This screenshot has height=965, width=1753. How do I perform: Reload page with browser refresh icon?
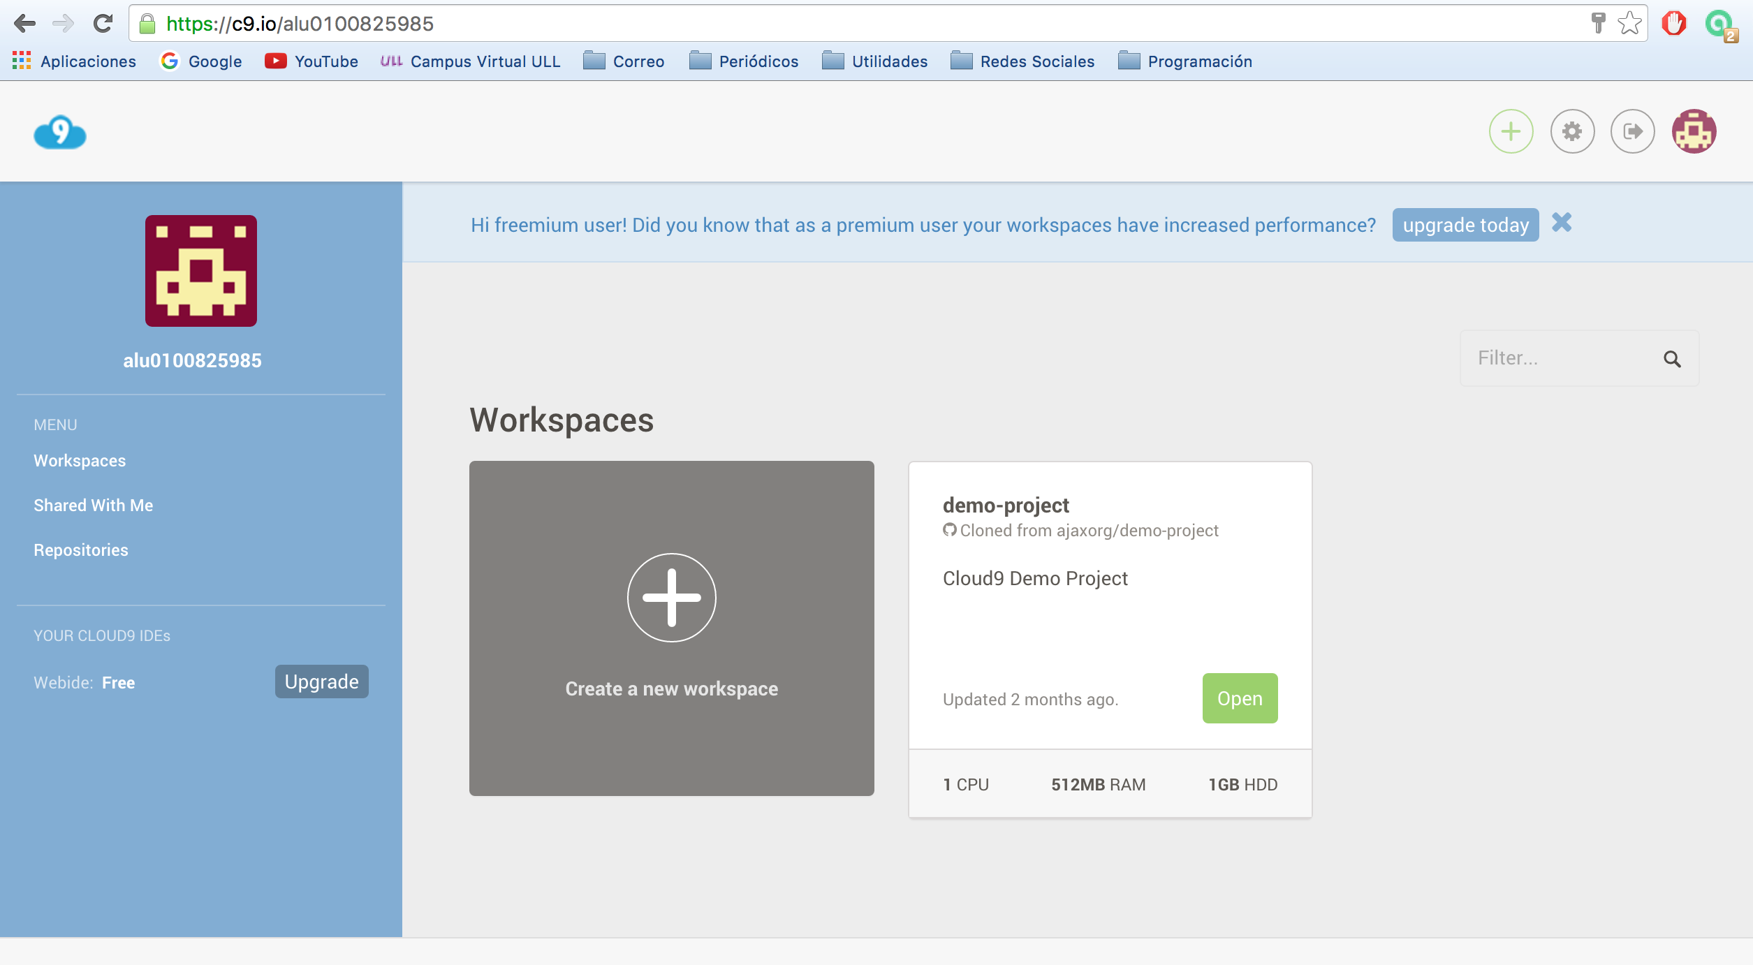[103, 23]
